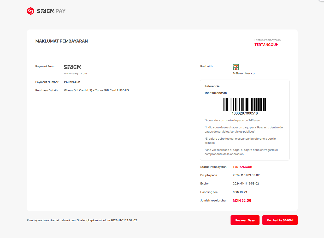The height and width of the screenshot is (238, 324).
Task: Go back via Kembali ke SEAGM button
Action: click(x=280, y=220)
